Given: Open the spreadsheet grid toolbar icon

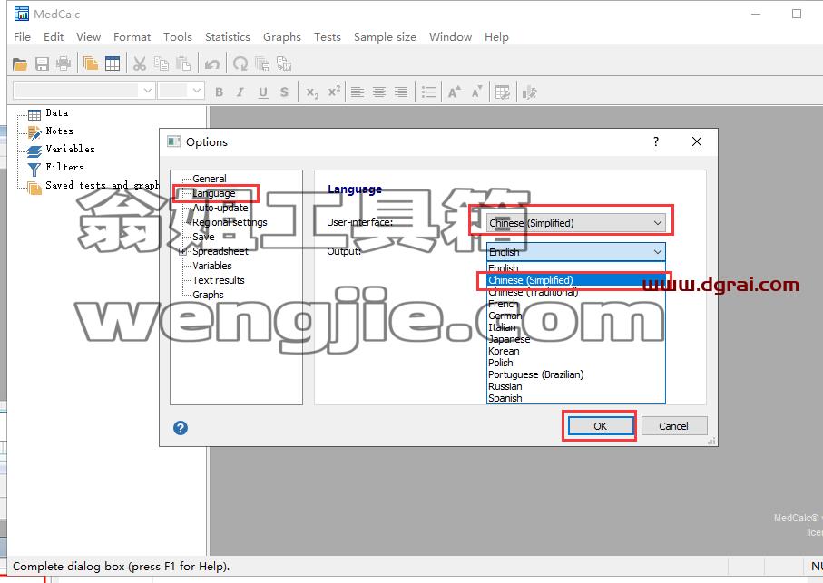Looking at the screenshot, I should point(113,64).
